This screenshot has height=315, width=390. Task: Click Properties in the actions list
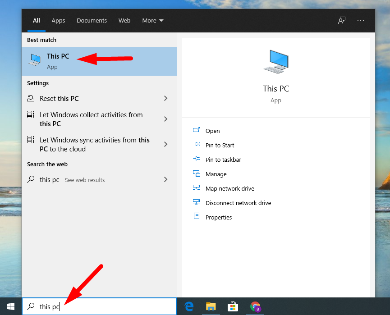point(218,217)
